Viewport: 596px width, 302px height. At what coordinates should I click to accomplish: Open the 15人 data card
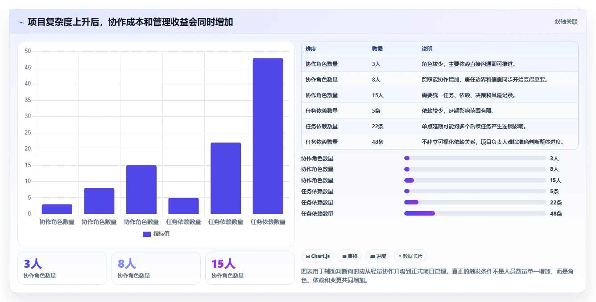[x=250, y=268]
